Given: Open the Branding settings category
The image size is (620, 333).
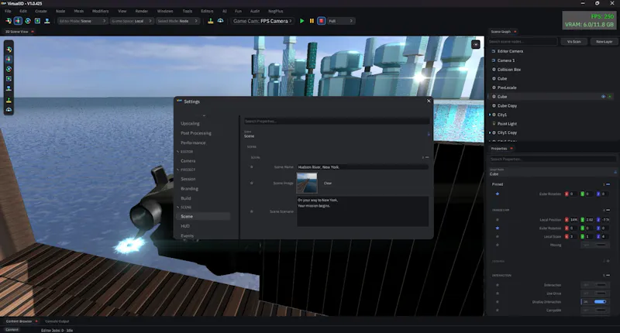Looking at the screenshot, I should [189, 189].
